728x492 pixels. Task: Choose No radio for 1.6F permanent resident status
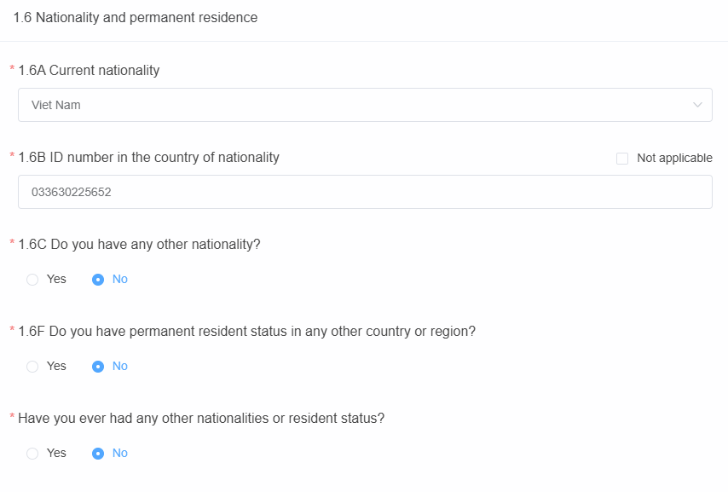(x=98, y=367)
